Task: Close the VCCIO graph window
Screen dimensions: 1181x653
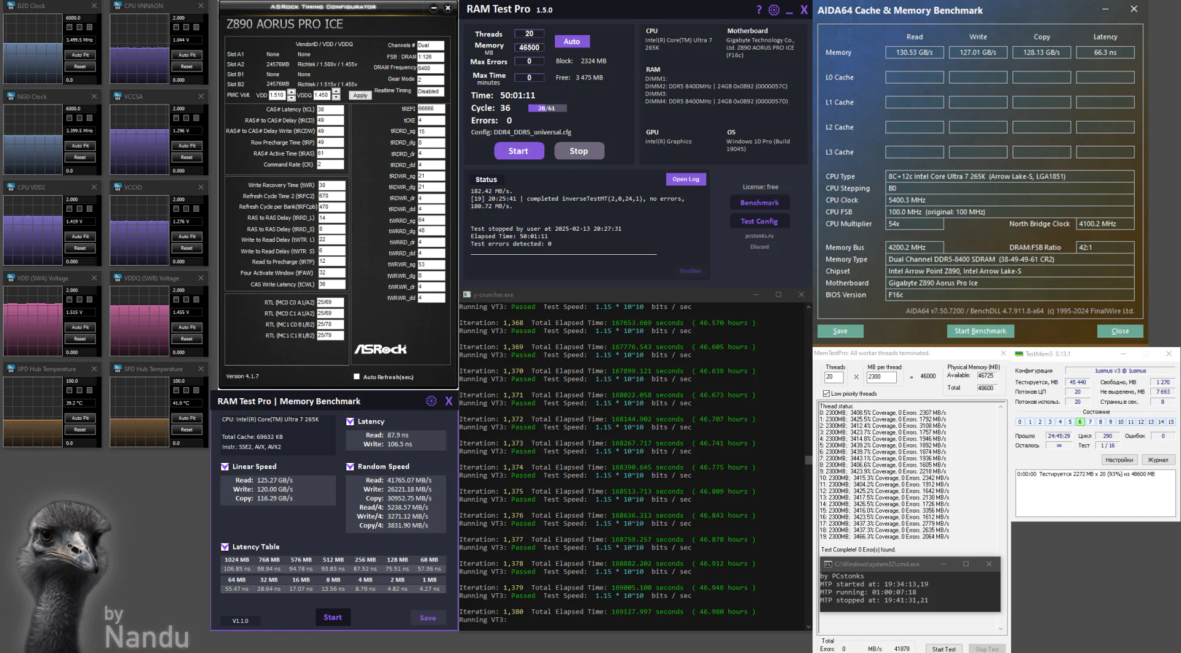Action: [201, 187]
